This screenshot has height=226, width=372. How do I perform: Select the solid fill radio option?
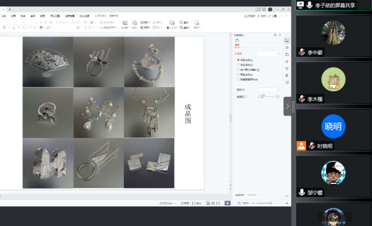238,60
